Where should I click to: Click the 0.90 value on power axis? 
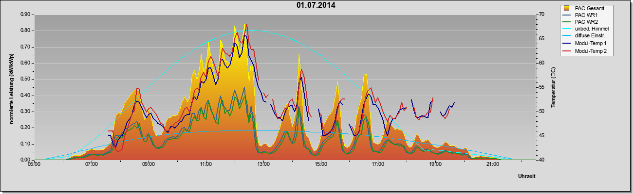coord(25,15)
